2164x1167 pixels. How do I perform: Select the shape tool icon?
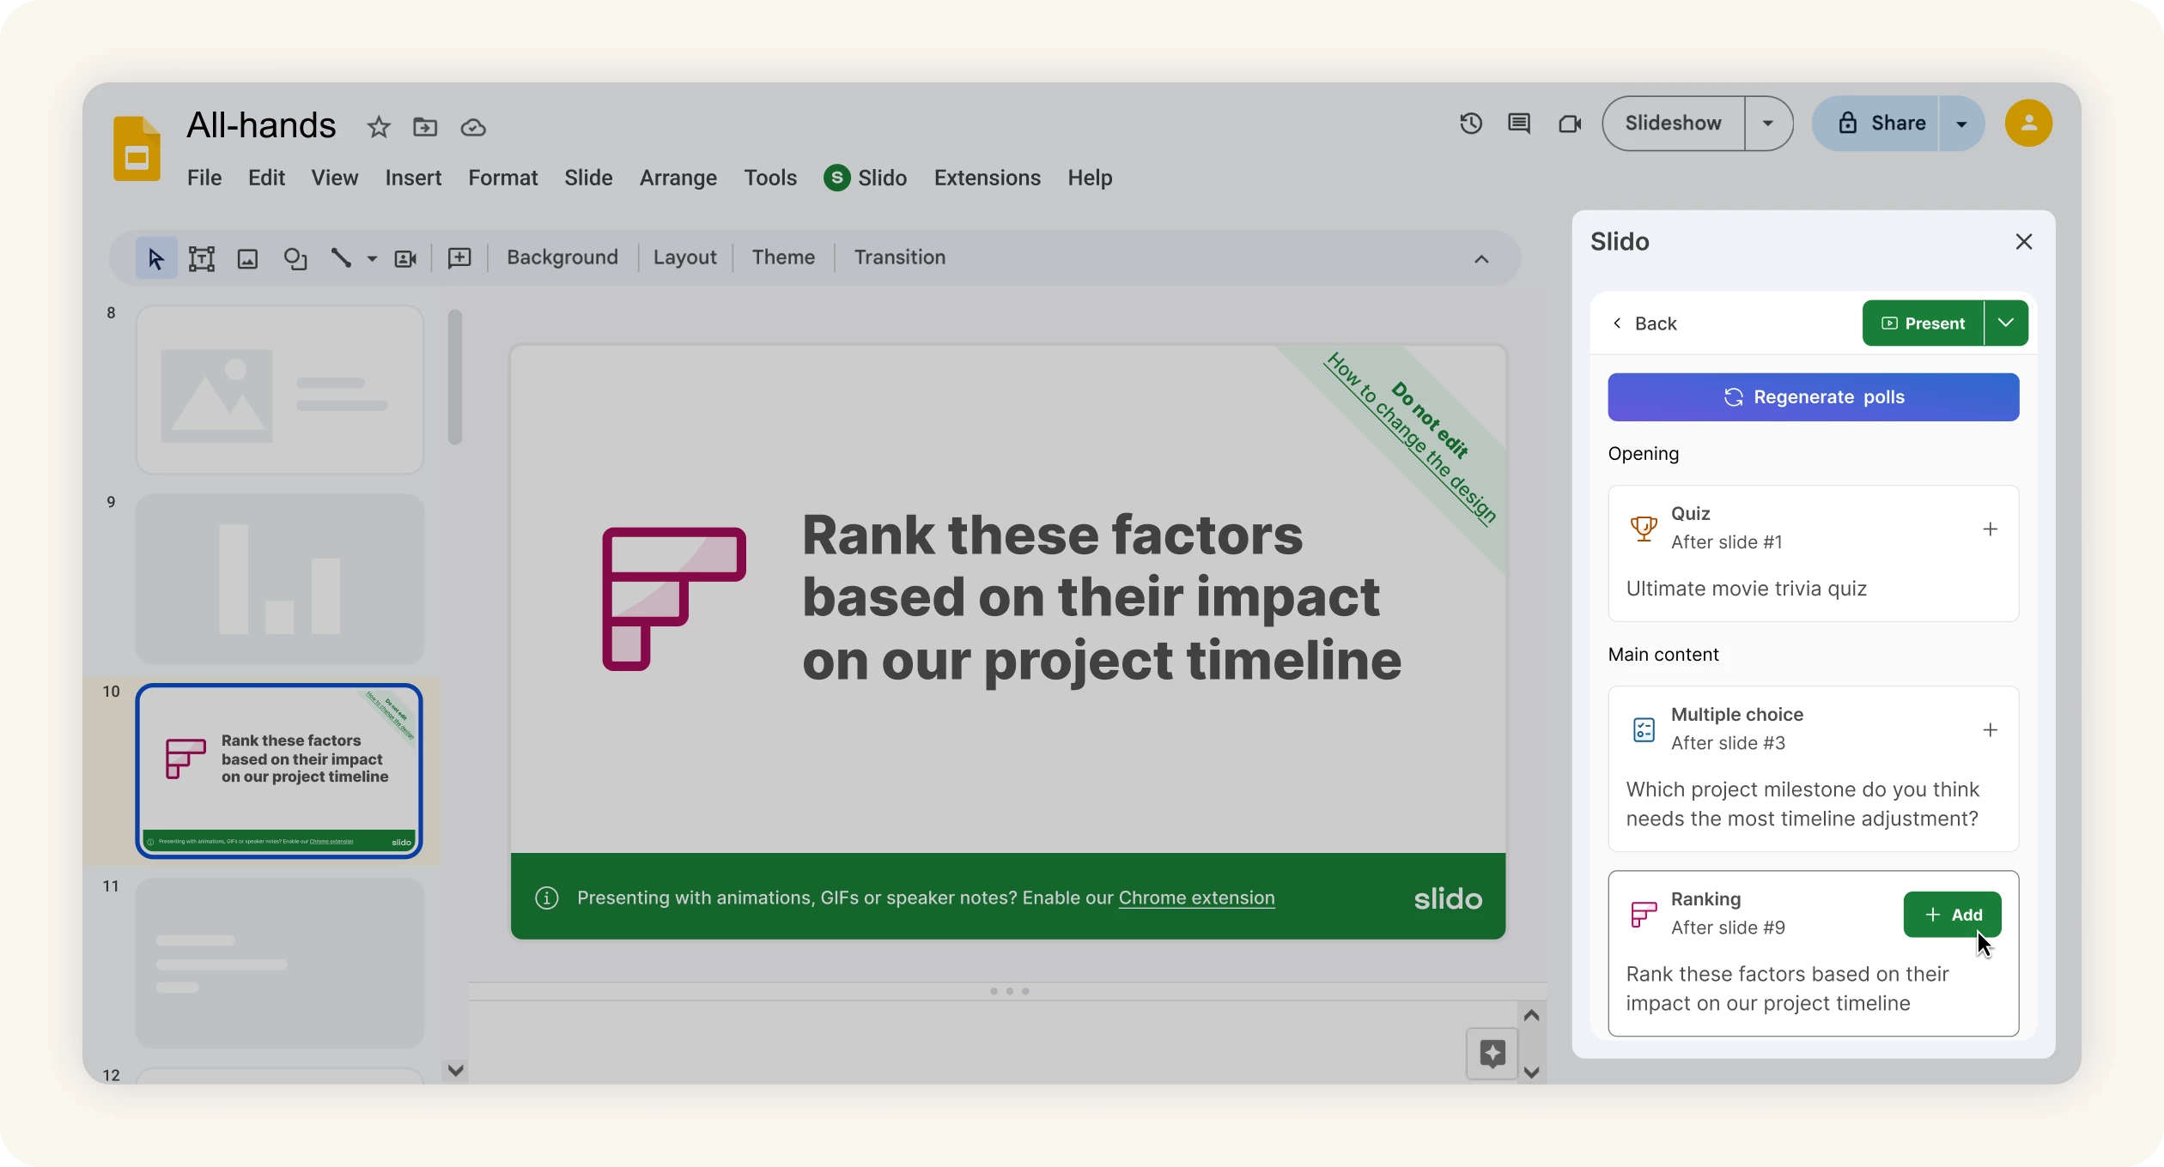(295, 258)
